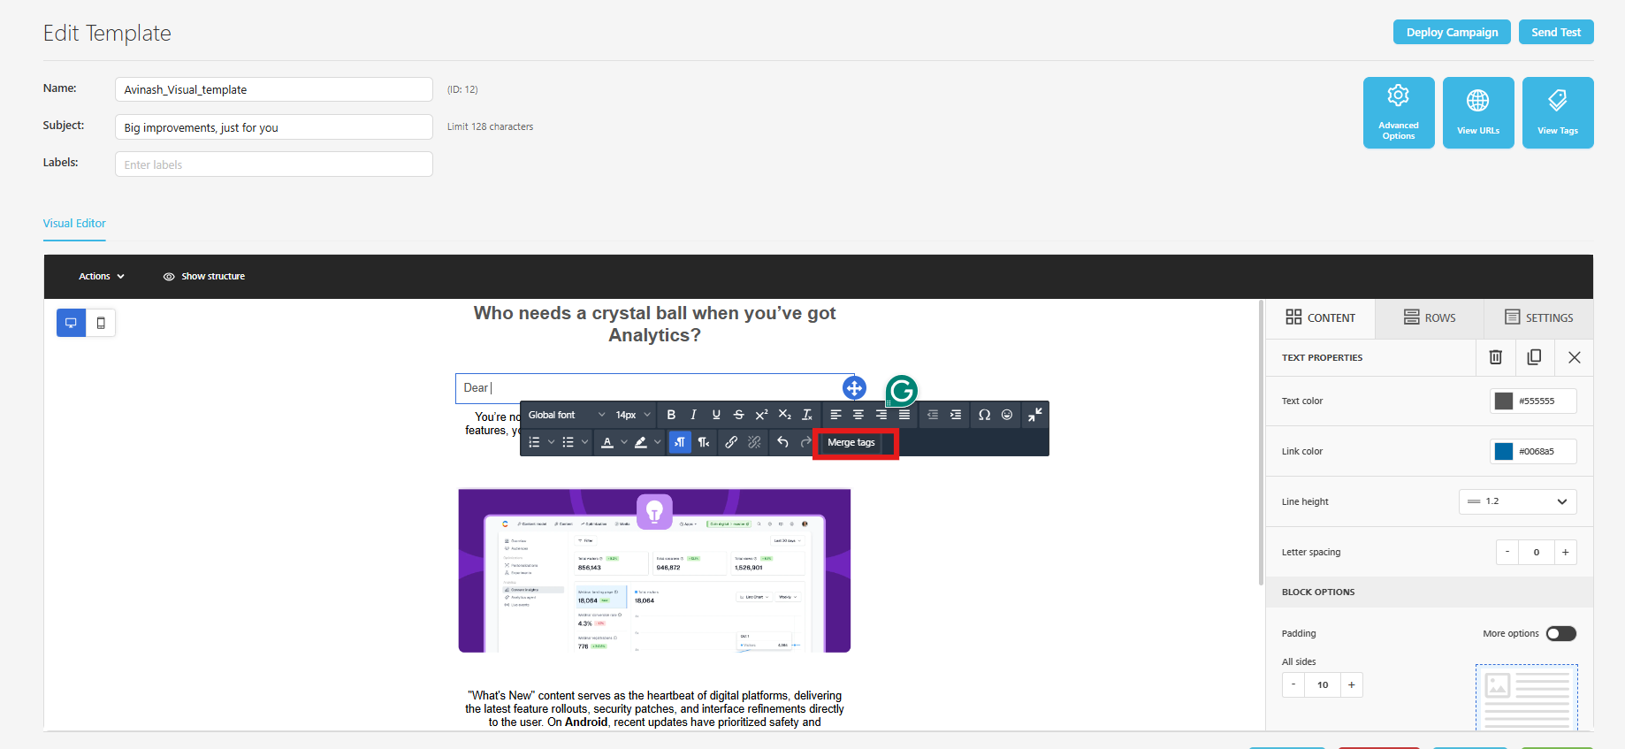The image size is (1625, 749).
Task: Toggle the More options padding switch
Action: 1560,633
